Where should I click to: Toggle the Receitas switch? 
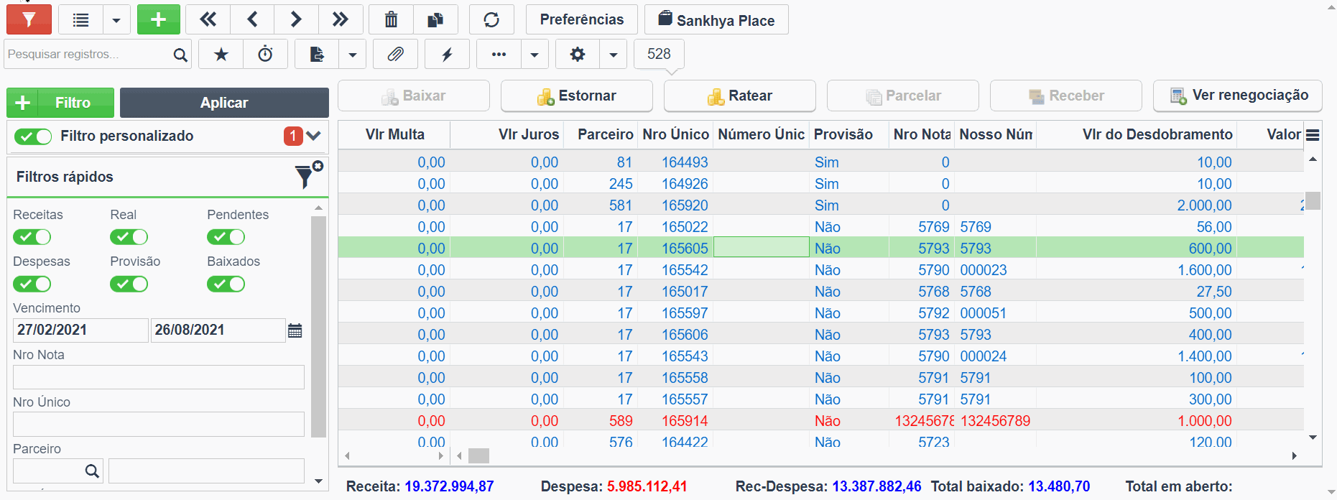[x=32, y=237]
